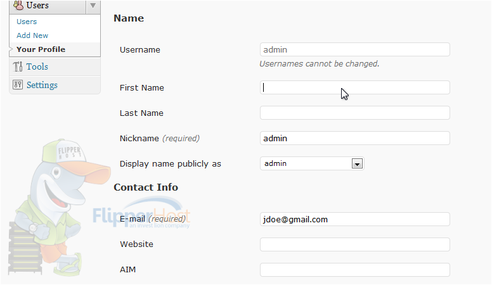Click into the Last Name field
Image resolution: width=492 pixels, height=285 pixels.
(355, 113)
